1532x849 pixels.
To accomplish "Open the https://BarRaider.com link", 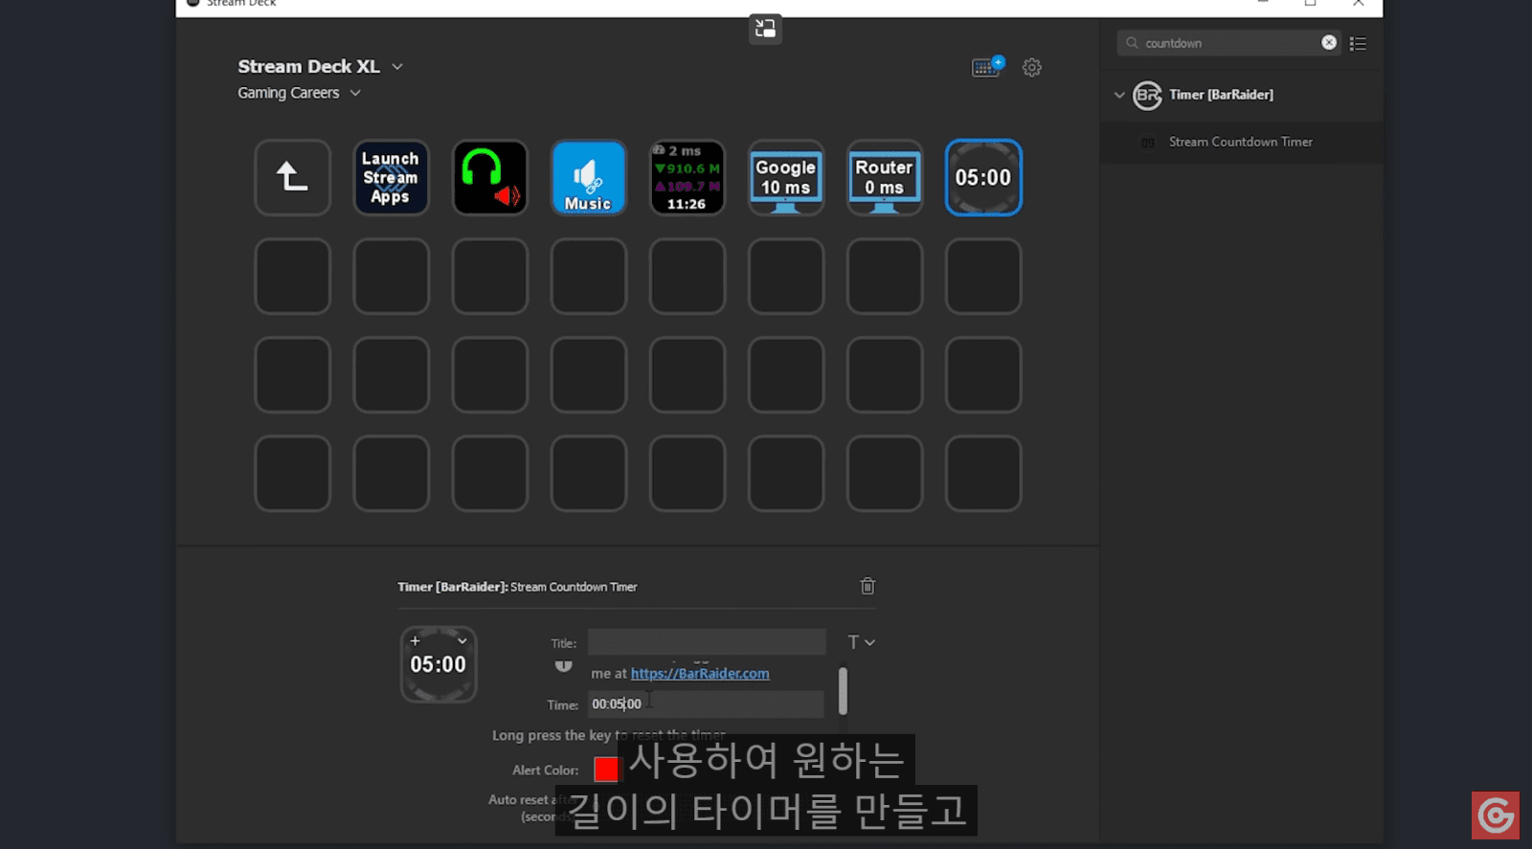I will point(700,674).
